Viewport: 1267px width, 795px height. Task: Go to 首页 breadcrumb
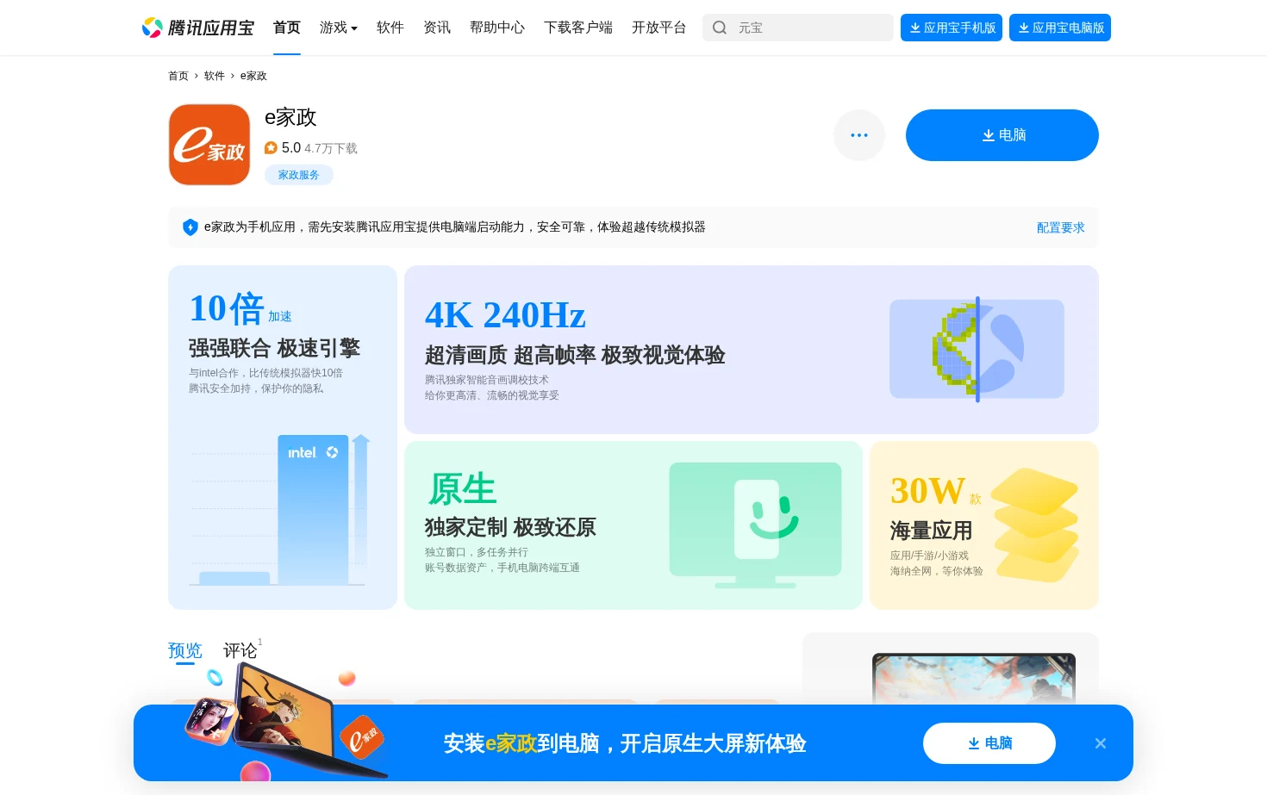[178, 76]
